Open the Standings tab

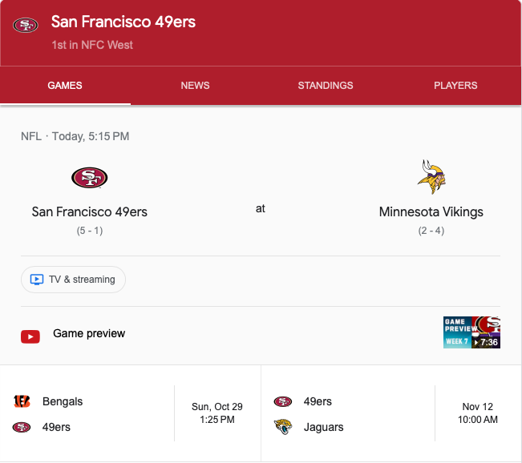tap(326, 86)
